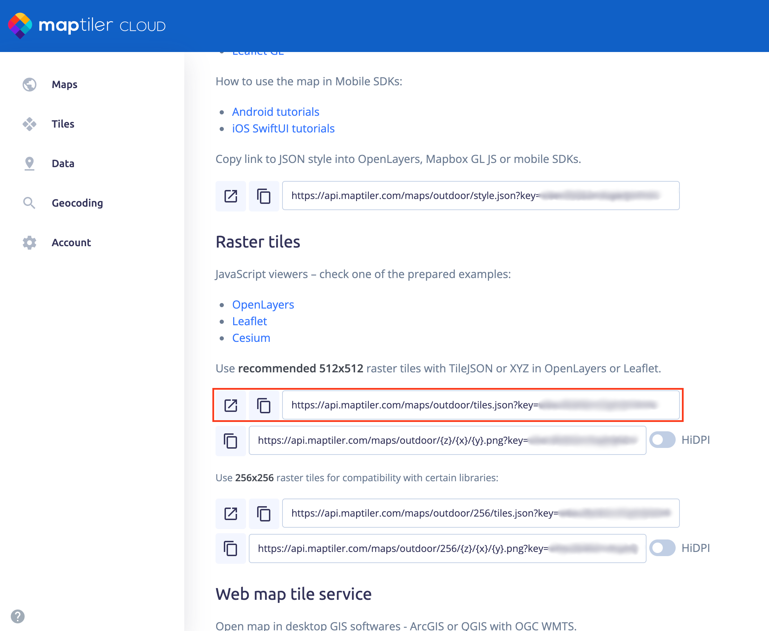Click the MapTiler Cloud logo
This screenshot has height=631, width=769.
point(86,25)
